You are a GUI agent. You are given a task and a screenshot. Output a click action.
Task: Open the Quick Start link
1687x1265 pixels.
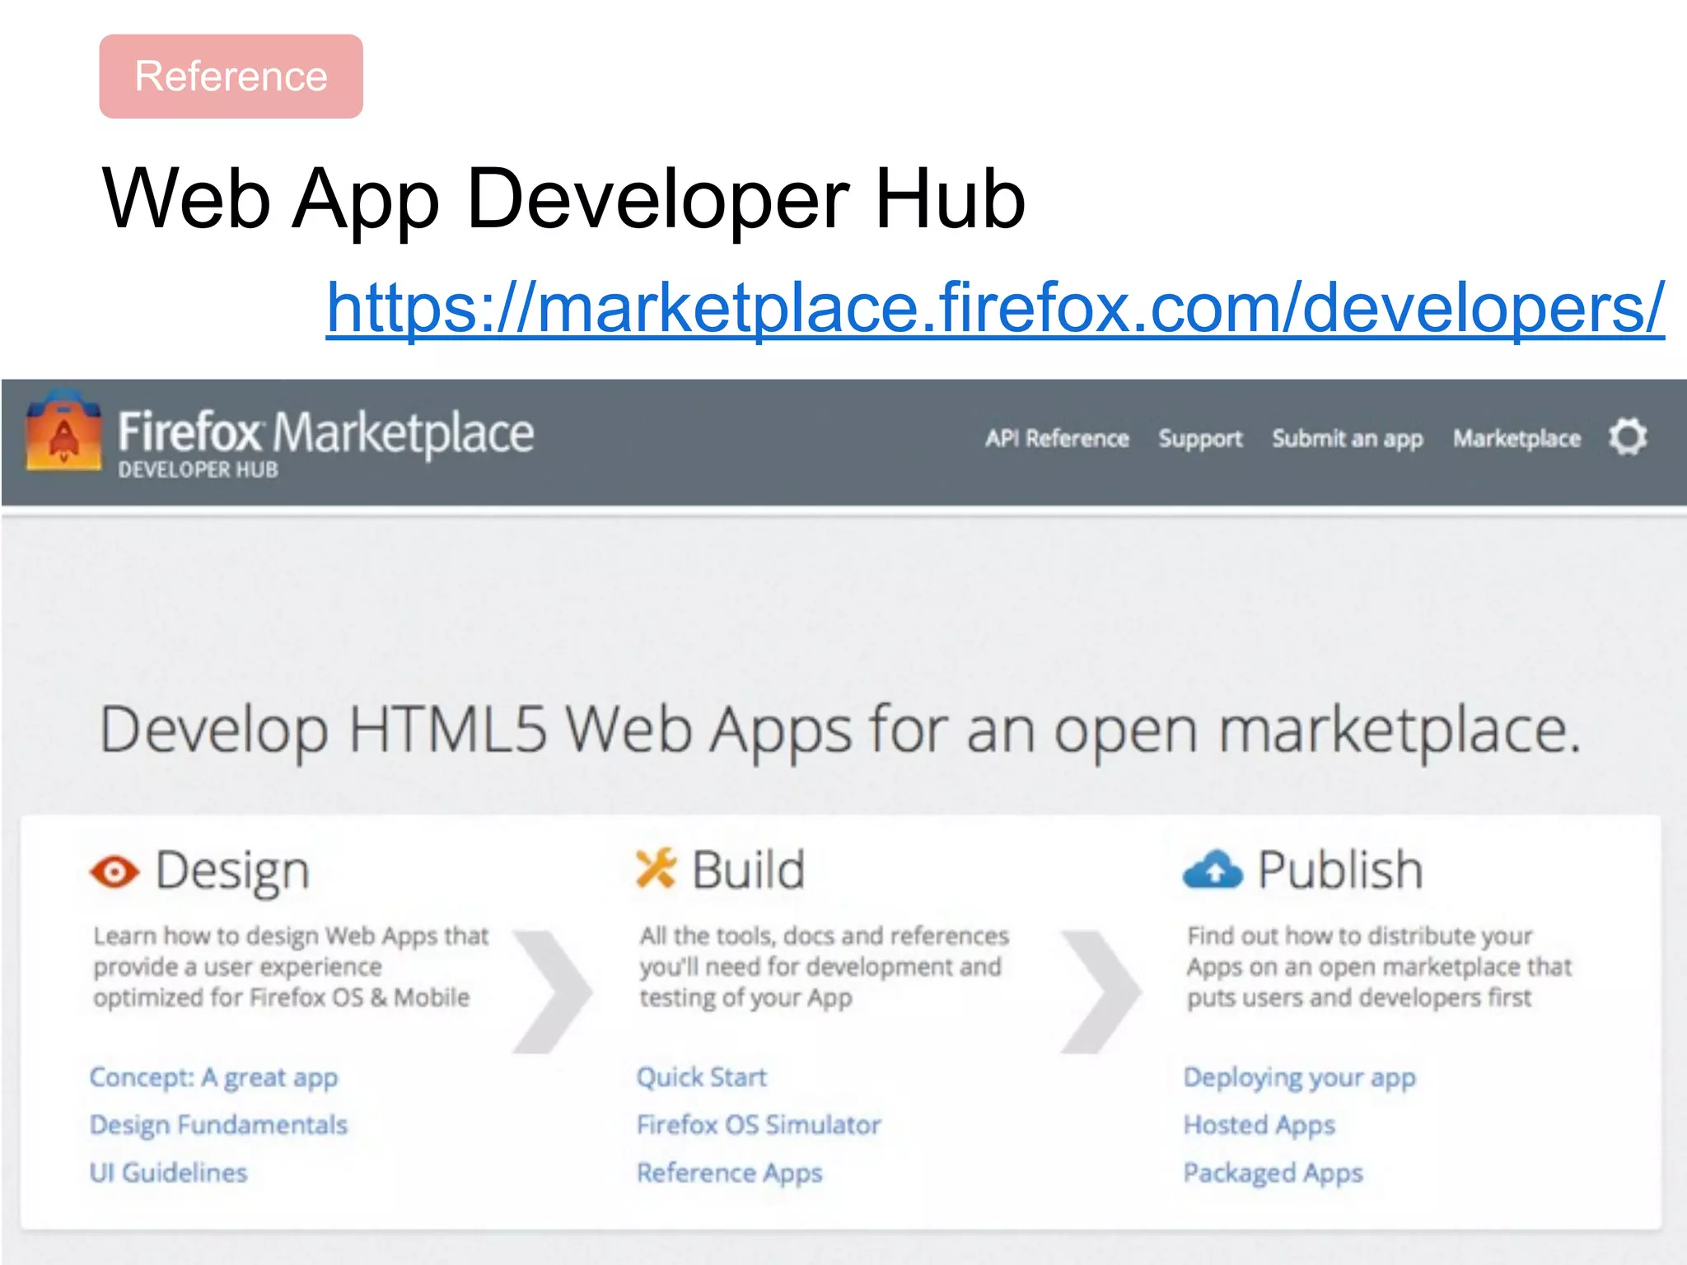[x=701, y=1077]
